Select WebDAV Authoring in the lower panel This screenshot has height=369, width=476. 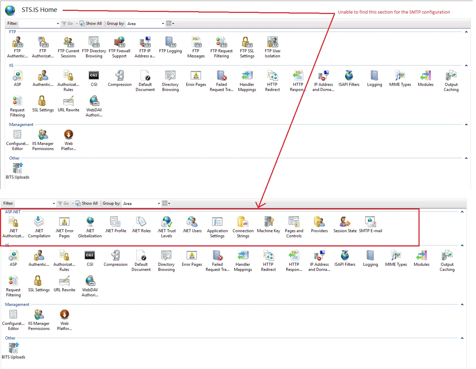point(90,281)
